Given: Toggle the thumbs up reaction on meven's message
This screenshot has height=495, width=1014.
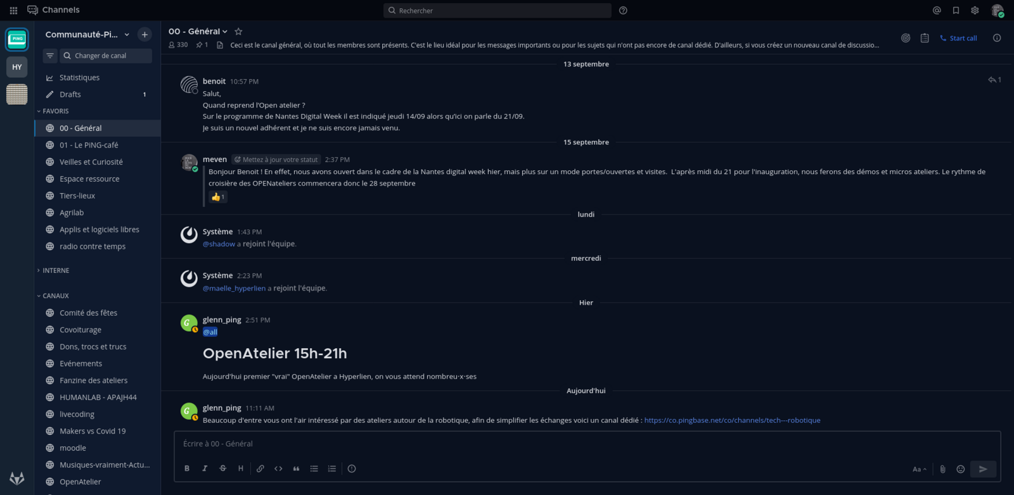Looking at the screenshot, I should pos(218,197).
